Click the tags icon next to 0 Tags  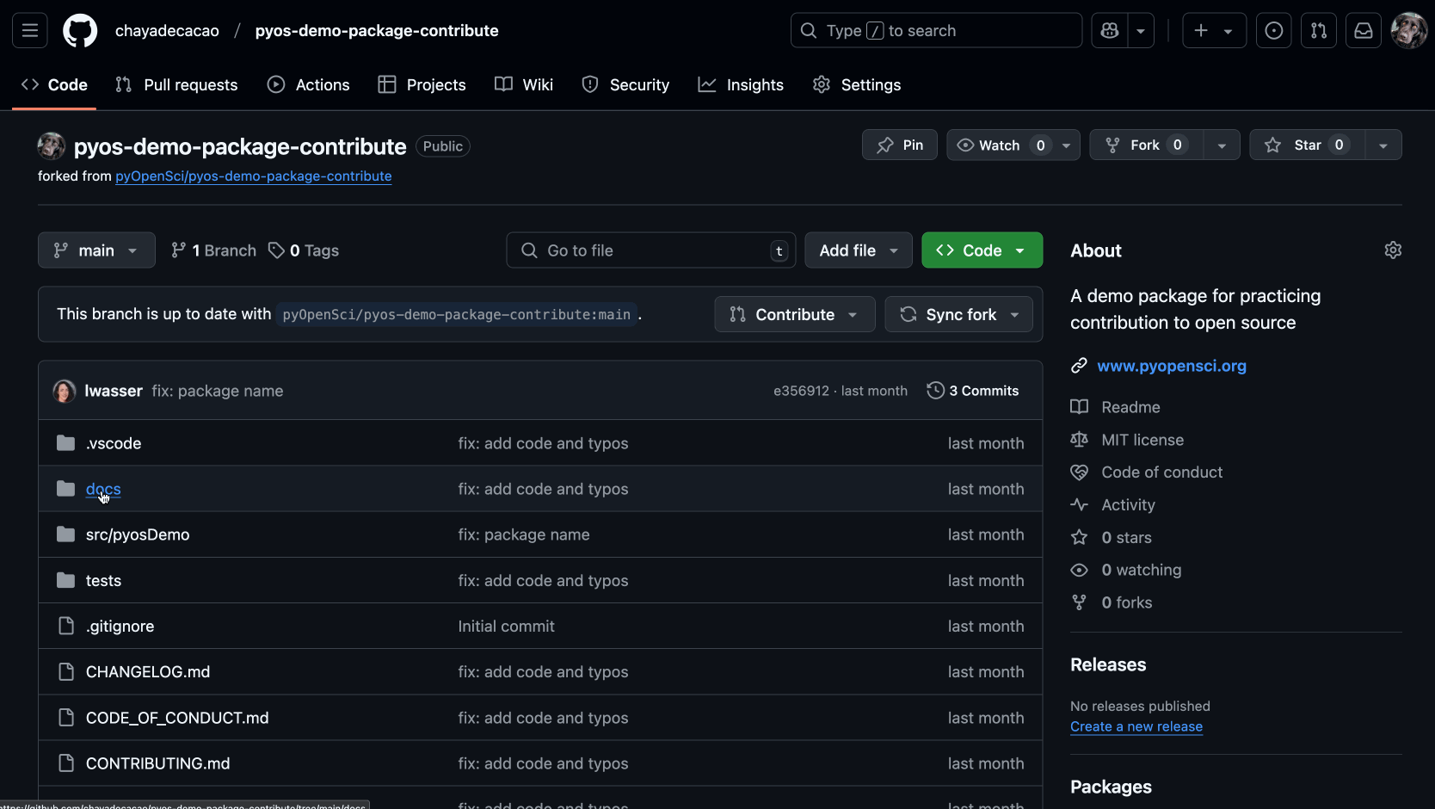click(276, 250)
